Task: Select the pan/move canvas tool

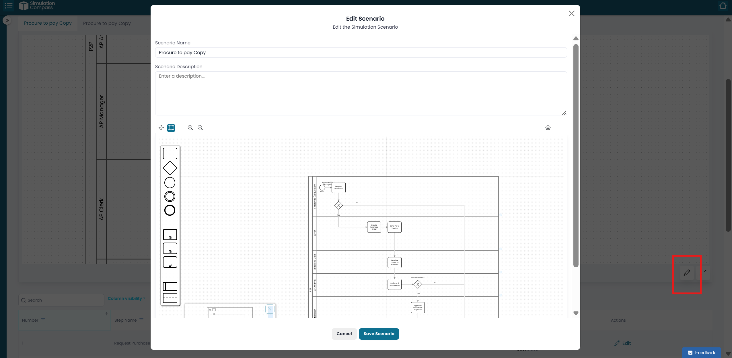Action: click(161, 128)
